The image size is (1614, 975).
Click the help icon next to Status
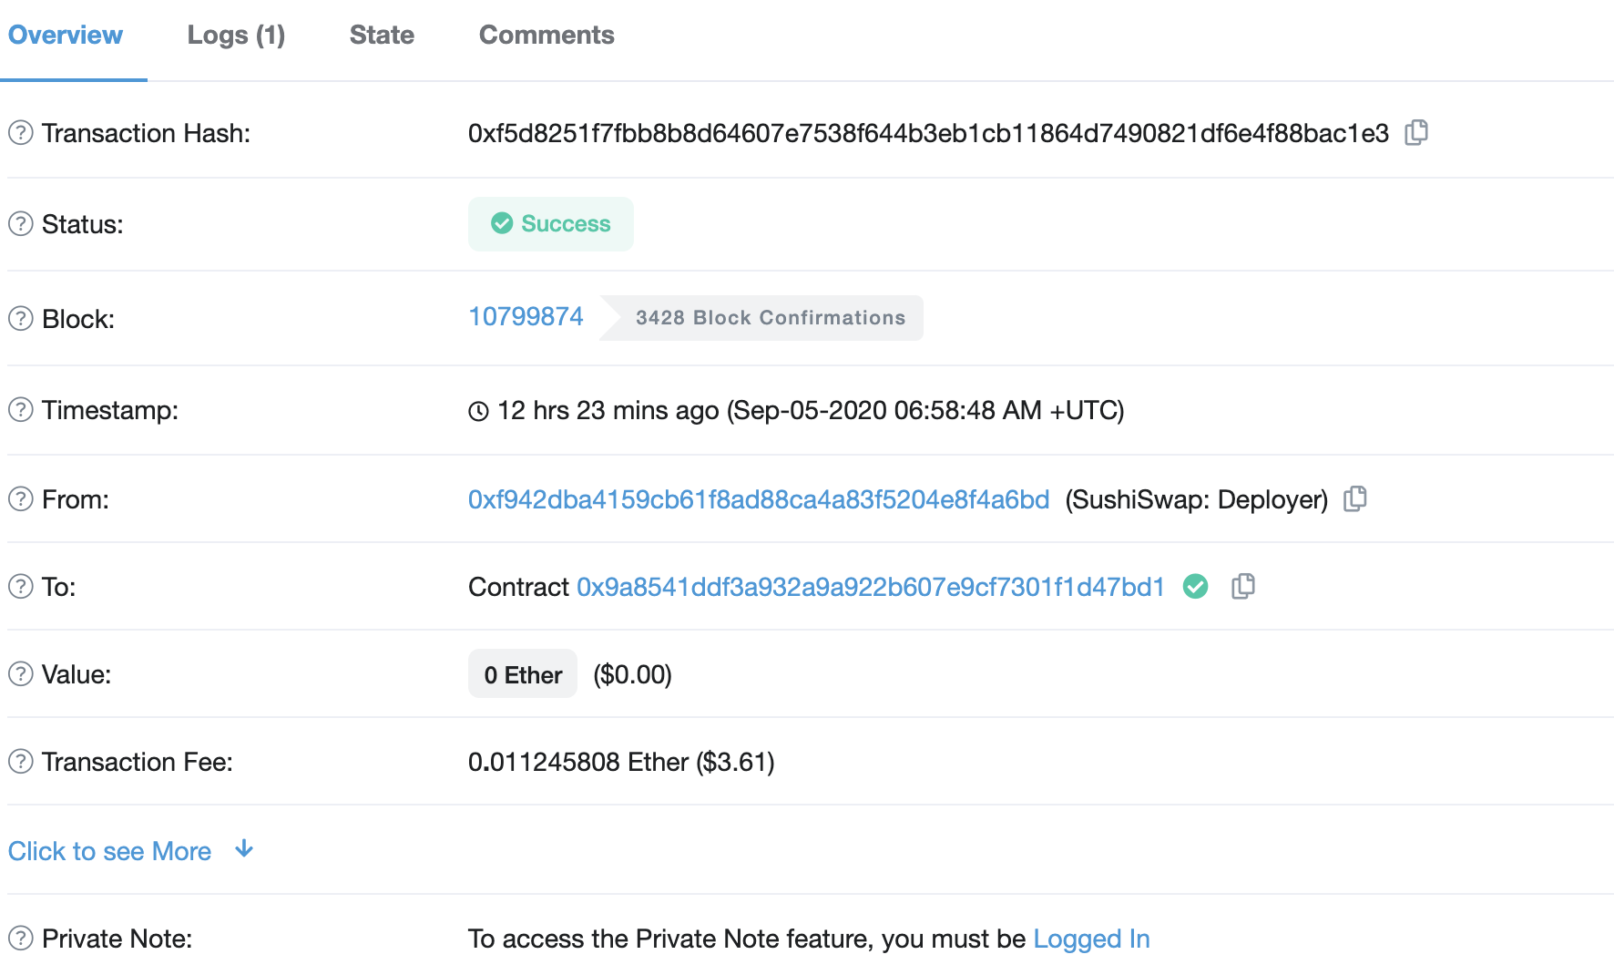point(21,224)
